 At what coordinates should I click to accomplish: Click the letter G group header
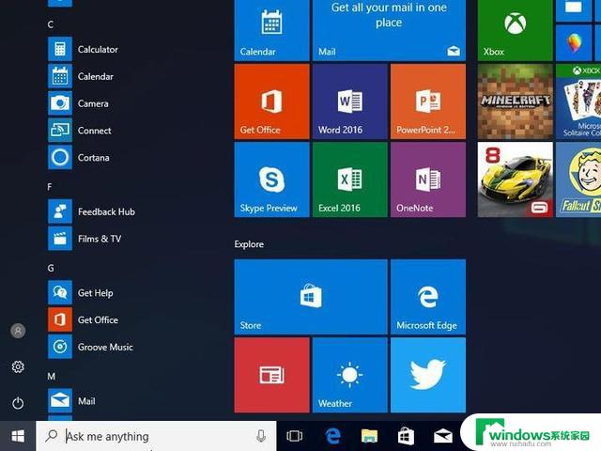[51, 268]
